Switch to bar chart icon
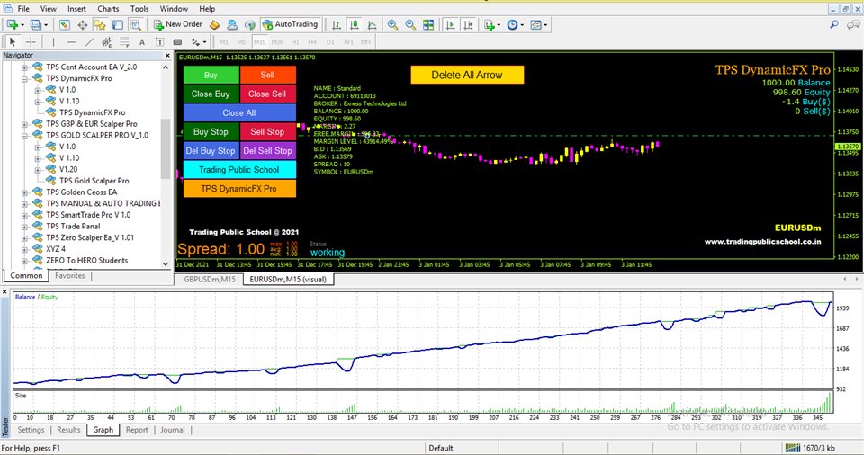Screen dimensions: 864x455 pos(336,25)
